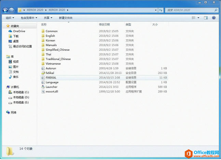This screenshot has height=160, width=221.
Task: Click the 589 KB size of Launcher
Action: coord(162,87)
